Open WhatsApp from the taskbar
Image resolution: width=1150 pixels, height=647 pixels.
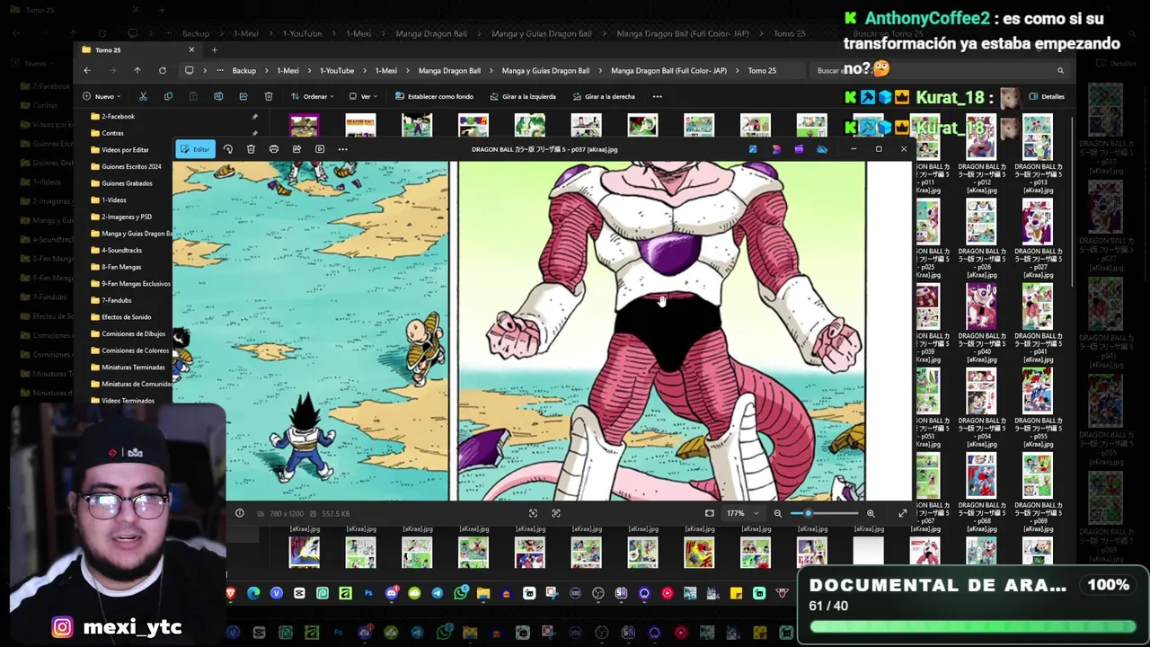tap(460, 593)
